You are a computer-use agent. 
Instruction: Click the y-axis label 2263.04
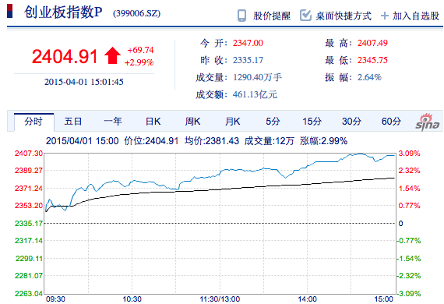tap(29, 294)
